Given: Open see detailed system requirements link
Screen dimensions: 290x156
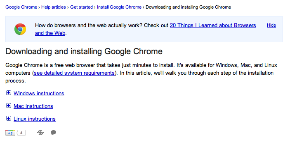Looking at the screenshot, I should 74,73.
